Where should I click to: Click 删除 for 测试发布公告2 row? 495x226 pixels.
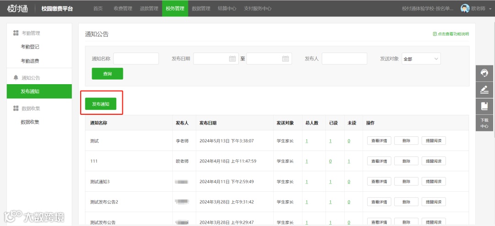pos(406,202)
